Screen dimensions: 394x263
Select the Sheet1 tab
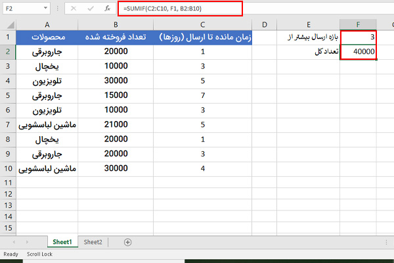62,242
